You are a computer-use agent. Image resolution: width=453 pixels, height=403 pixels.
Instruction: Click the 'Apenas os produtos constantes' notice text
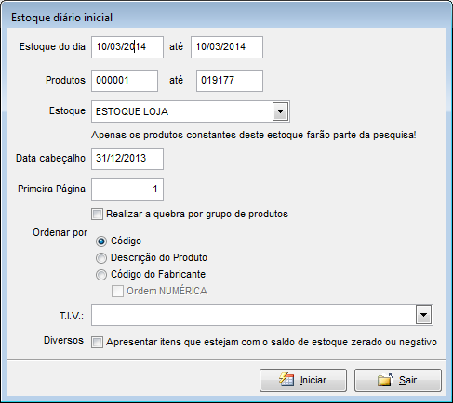(x=254, y=136)
